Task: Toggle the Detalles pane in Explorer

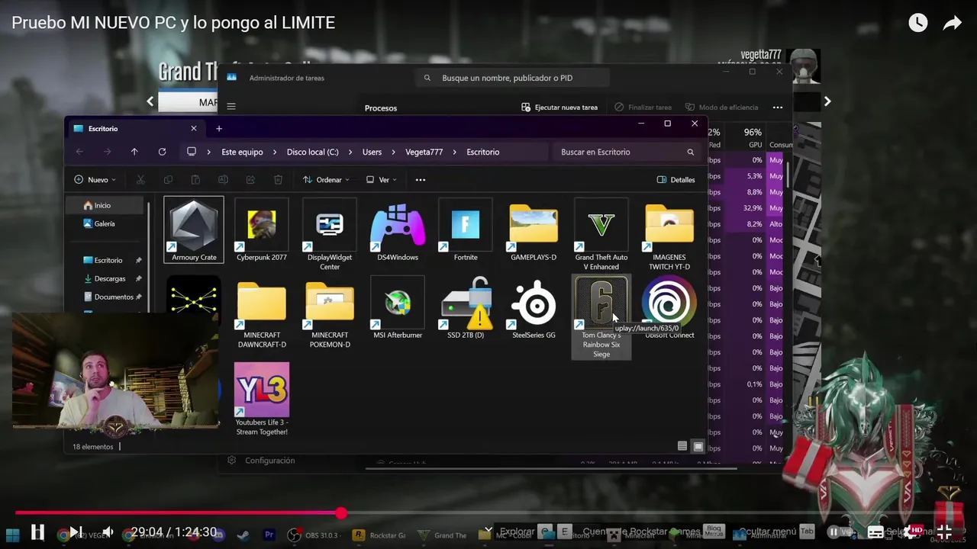Action: (676, 180)
